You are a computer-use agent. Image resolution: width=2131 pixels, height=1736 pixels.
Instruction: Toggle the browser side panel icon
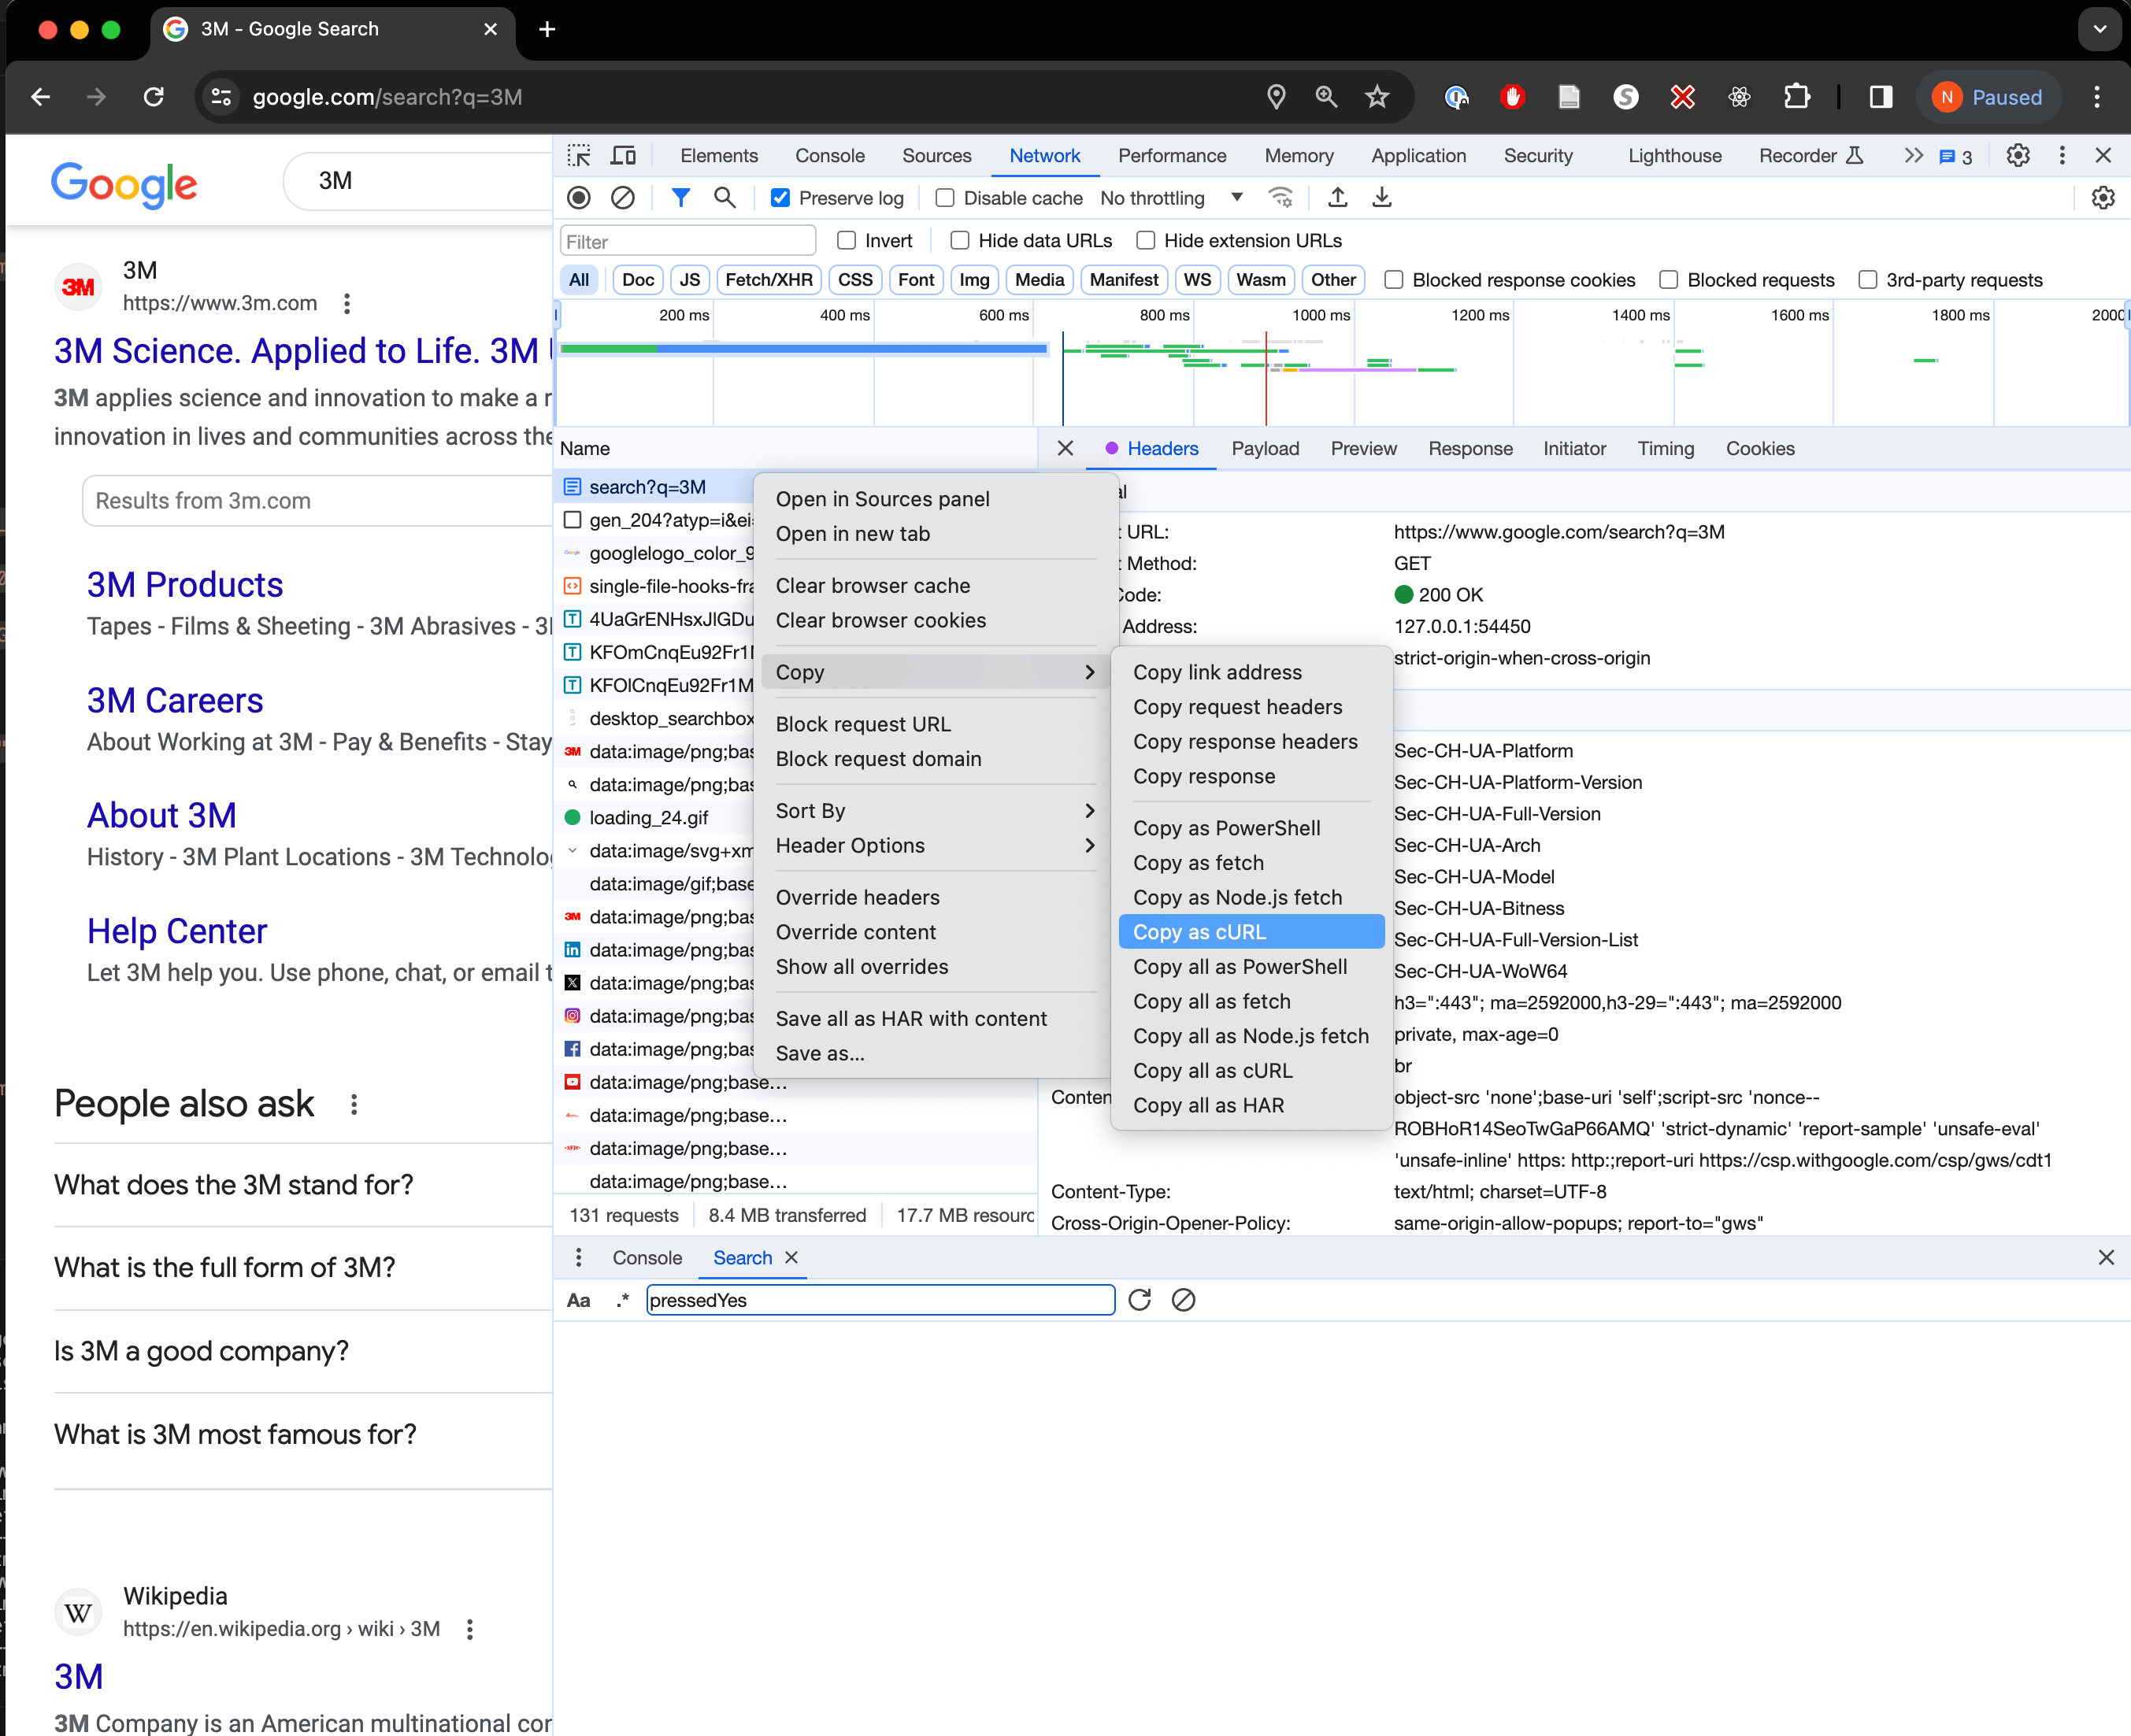1880,97
